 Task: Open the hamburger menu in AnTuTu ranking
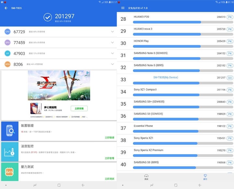click(123, 8)
